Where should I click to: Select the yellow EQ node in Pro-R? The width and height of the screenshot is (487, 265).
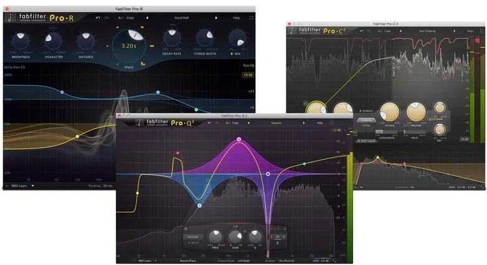tap(77, 136)
